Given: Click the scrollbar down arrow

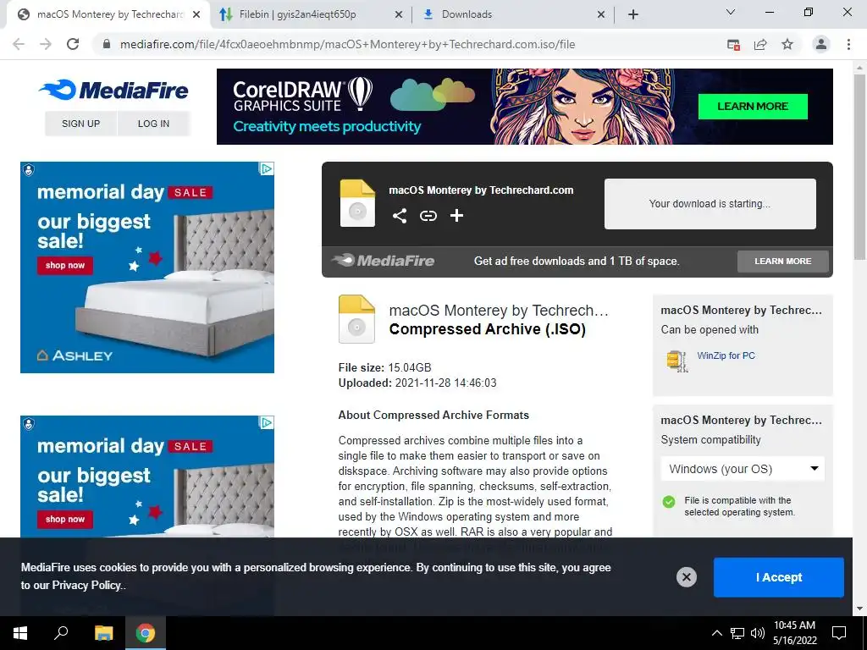Looking at the screenshot, I should click(859, 609).
